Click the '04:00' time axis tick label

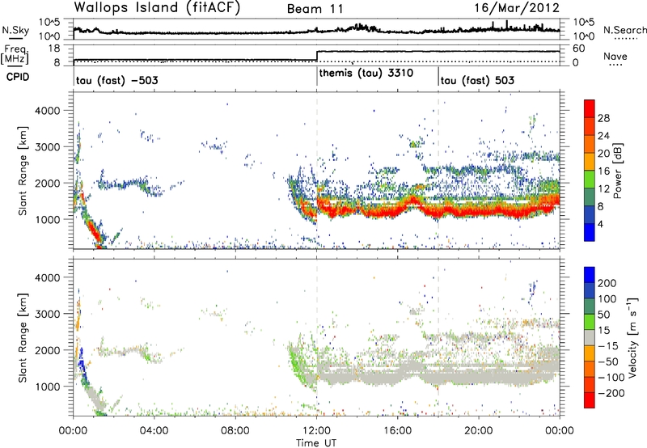154,431
